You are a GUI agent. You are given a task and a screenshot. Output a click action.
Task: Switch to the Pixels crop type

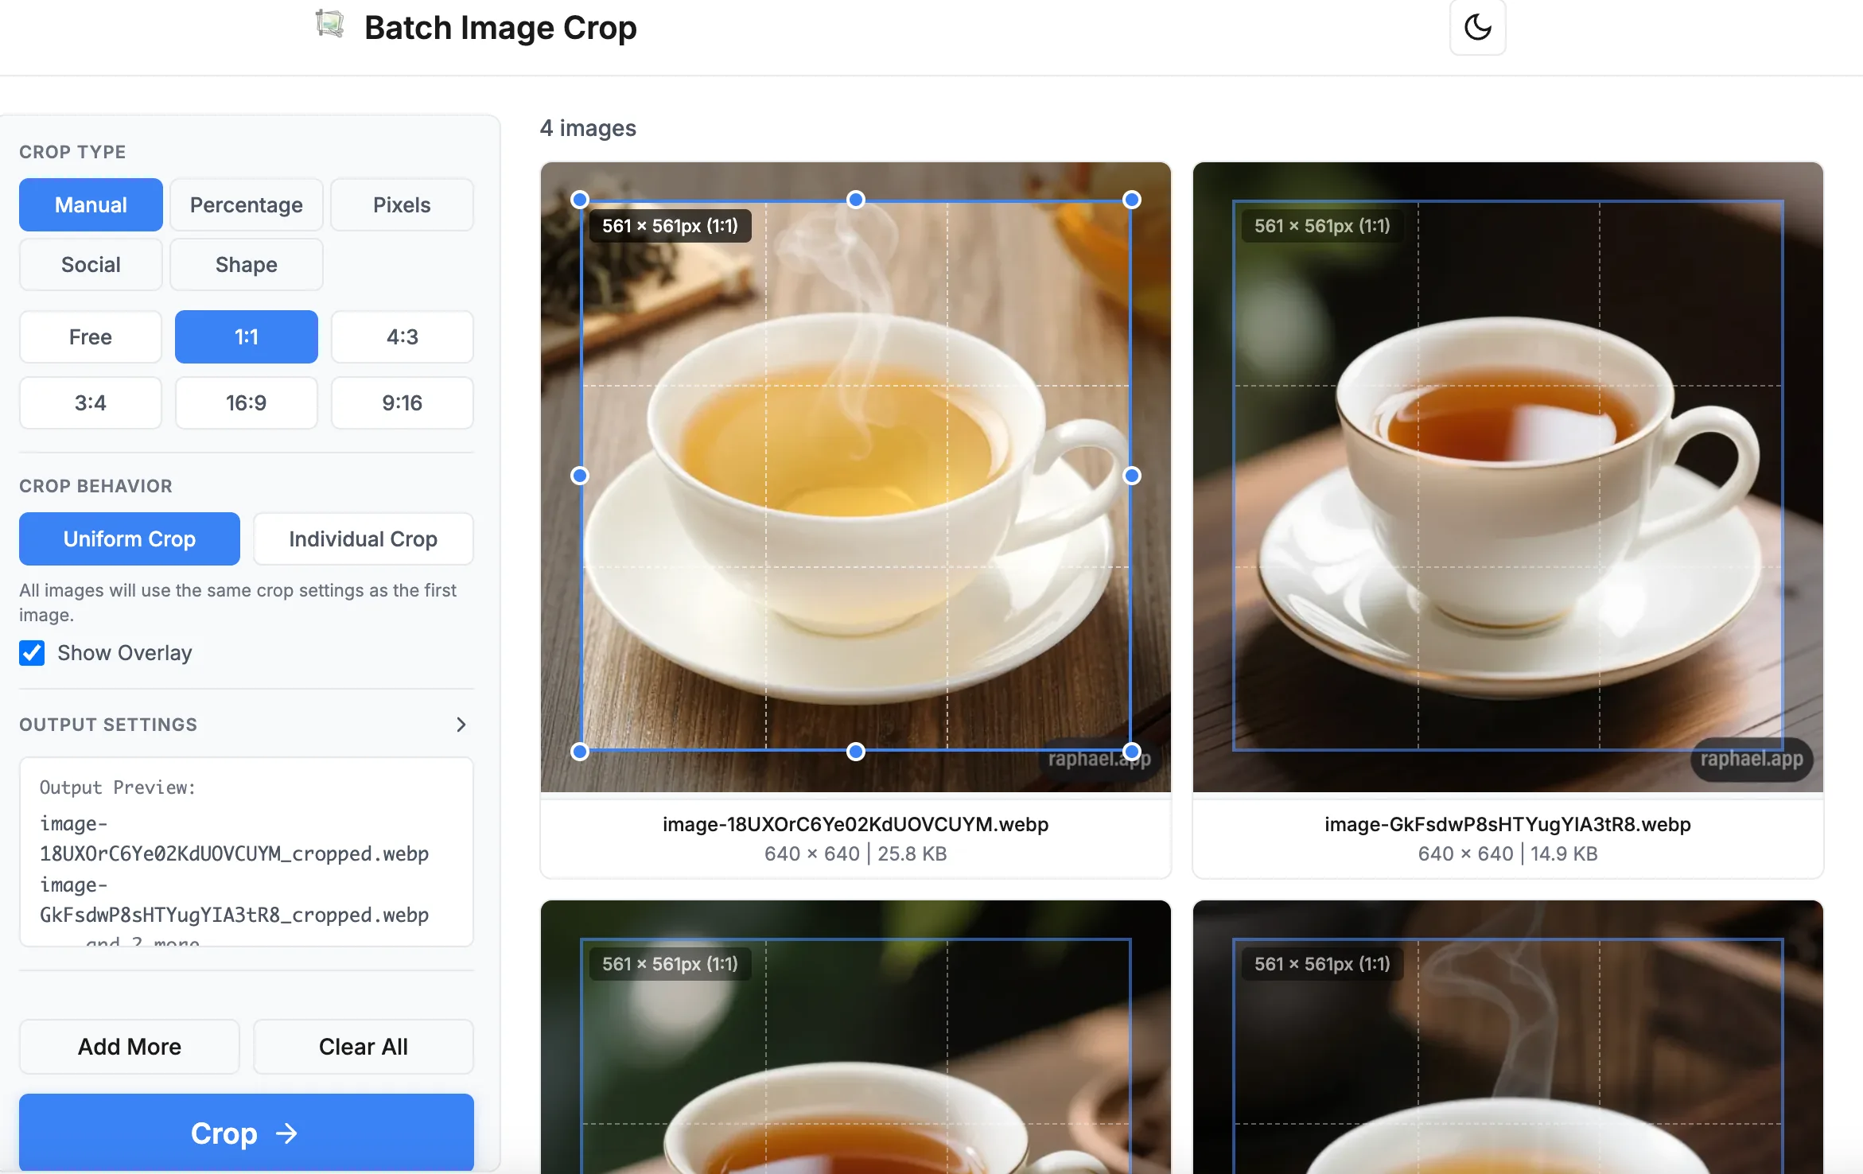coord(402,204)
